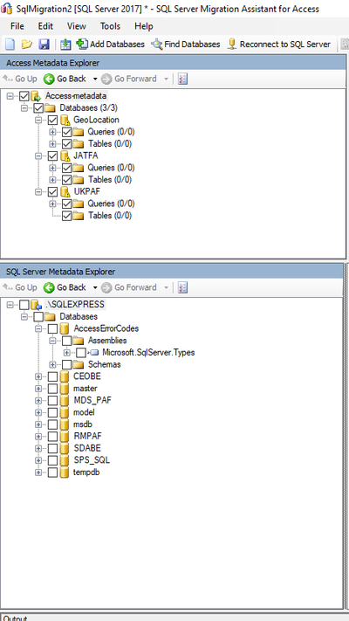This screenshot has height=621, width=349.
Task: Click the UKPAF Tables folder icon
Action: point(79,216)
